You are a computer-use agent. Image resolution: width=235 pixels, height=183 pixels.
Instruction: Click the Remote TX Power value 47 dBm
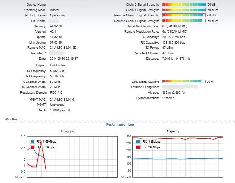click(168, 53)
